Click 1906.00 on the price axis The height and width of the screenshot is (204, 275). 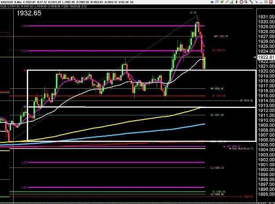click(x=266, y=140)
